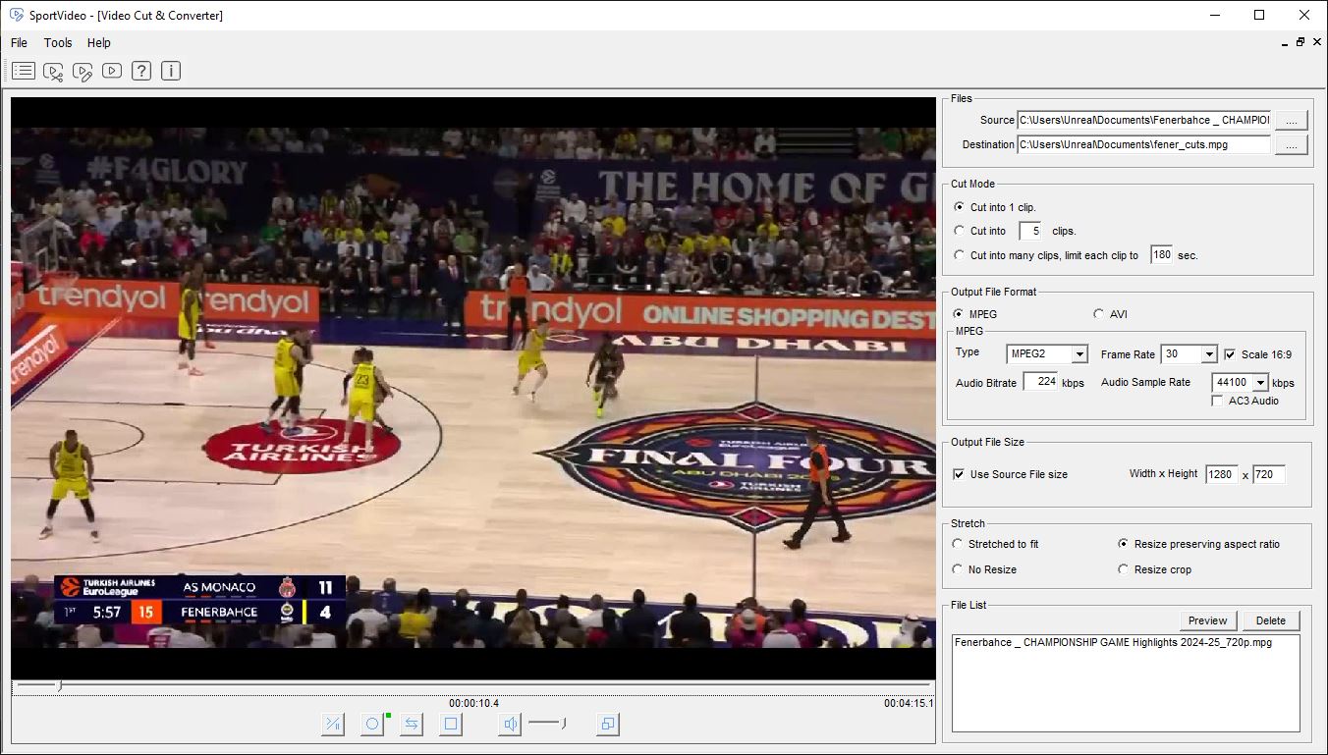
Task: Stop video playback with square button
Action: click(451, 725)
